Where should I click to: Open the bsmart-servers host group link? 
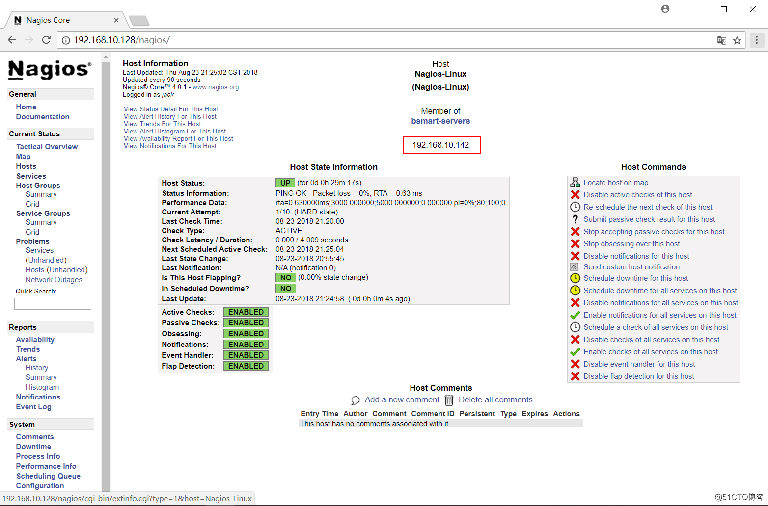[440, 121]
